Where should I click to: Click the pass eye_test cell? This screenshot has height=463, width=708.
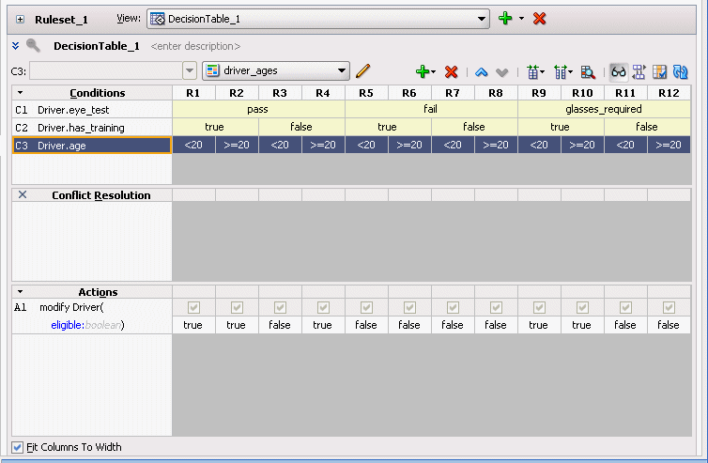pyautogui.click(x=258, y=109)
